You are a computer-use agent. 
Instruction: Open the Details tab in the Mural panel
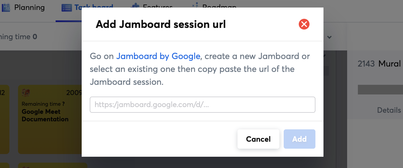pyautogui.click(x=389, y=110)
